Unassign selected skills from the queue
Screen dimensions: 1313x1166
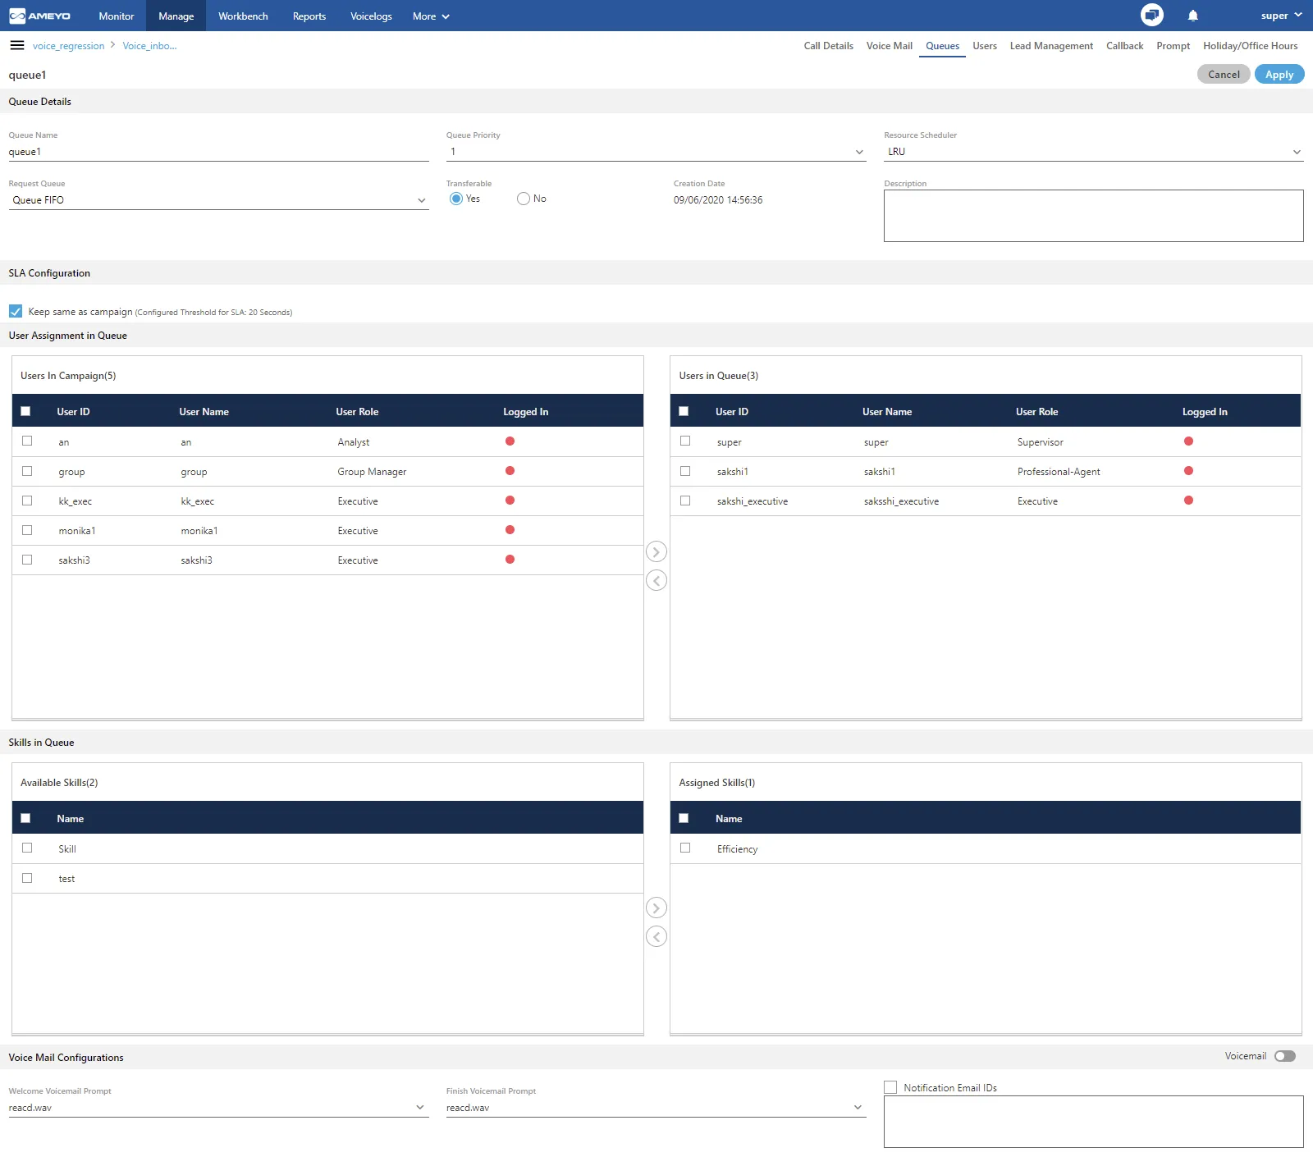[656, 936]
